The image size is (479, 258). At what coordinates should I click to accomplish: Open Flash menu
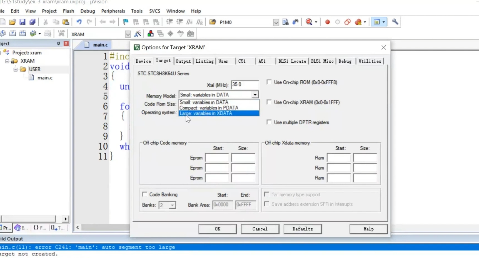point(68,11)
